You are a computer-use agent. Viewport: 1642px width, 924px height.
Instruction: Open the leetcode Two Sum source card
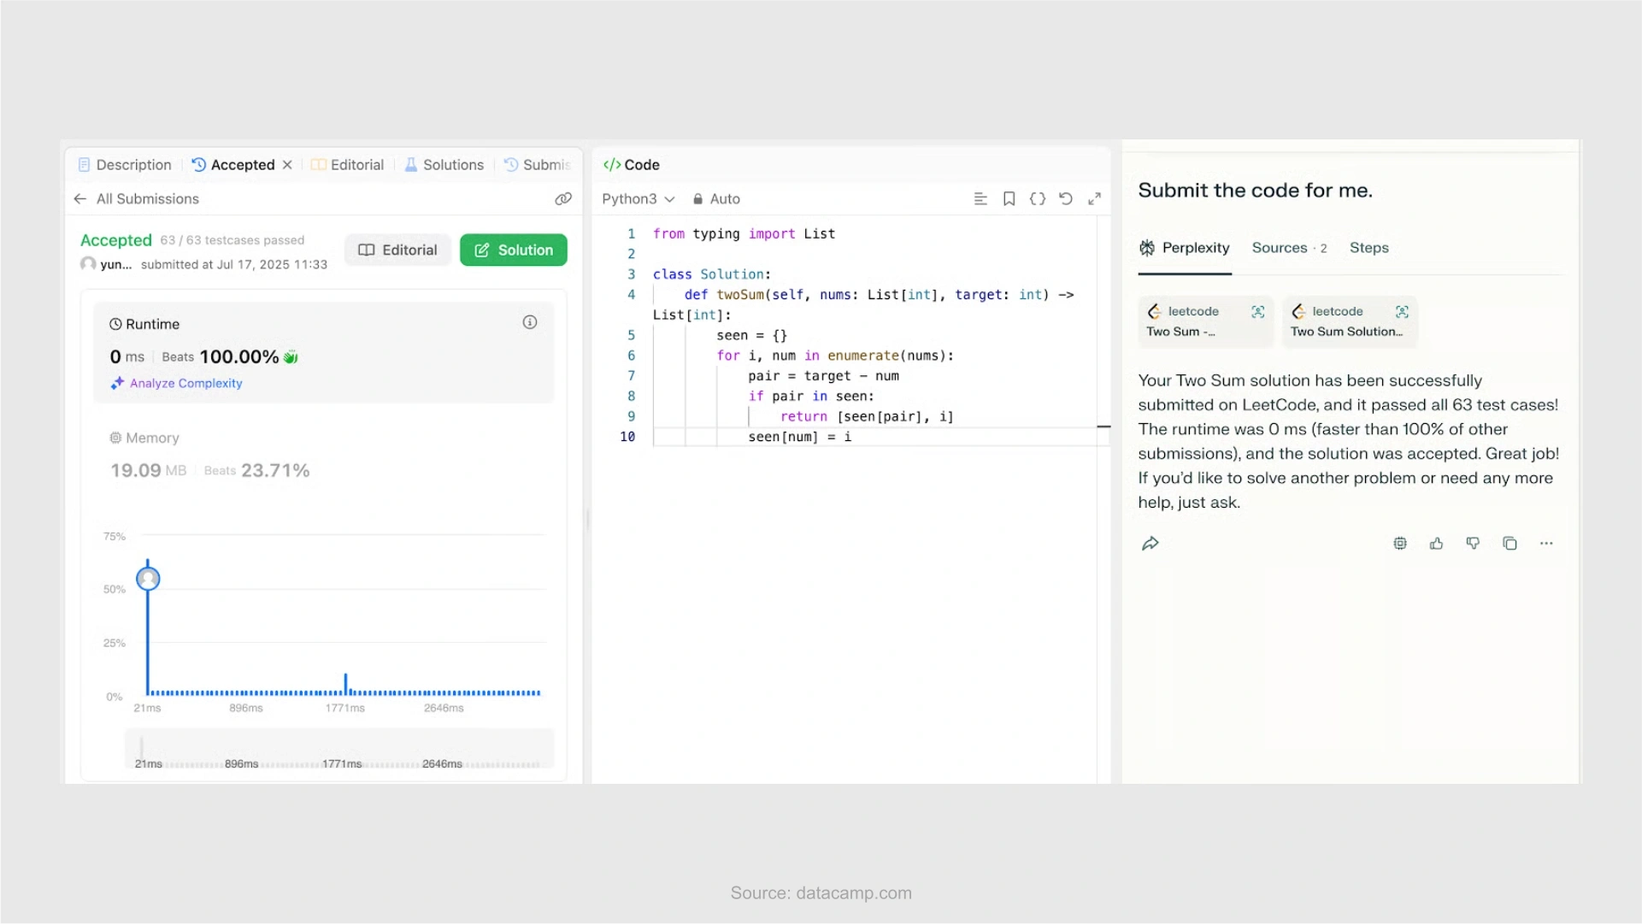pyautogui.click(x=1205, y=322)
